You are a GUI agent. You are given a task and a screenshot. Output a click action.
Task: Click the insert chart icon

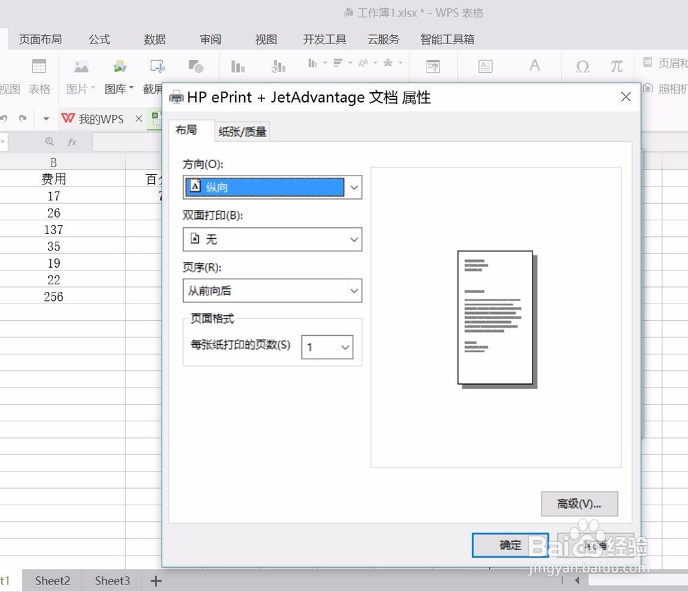(x=238, y=67)
